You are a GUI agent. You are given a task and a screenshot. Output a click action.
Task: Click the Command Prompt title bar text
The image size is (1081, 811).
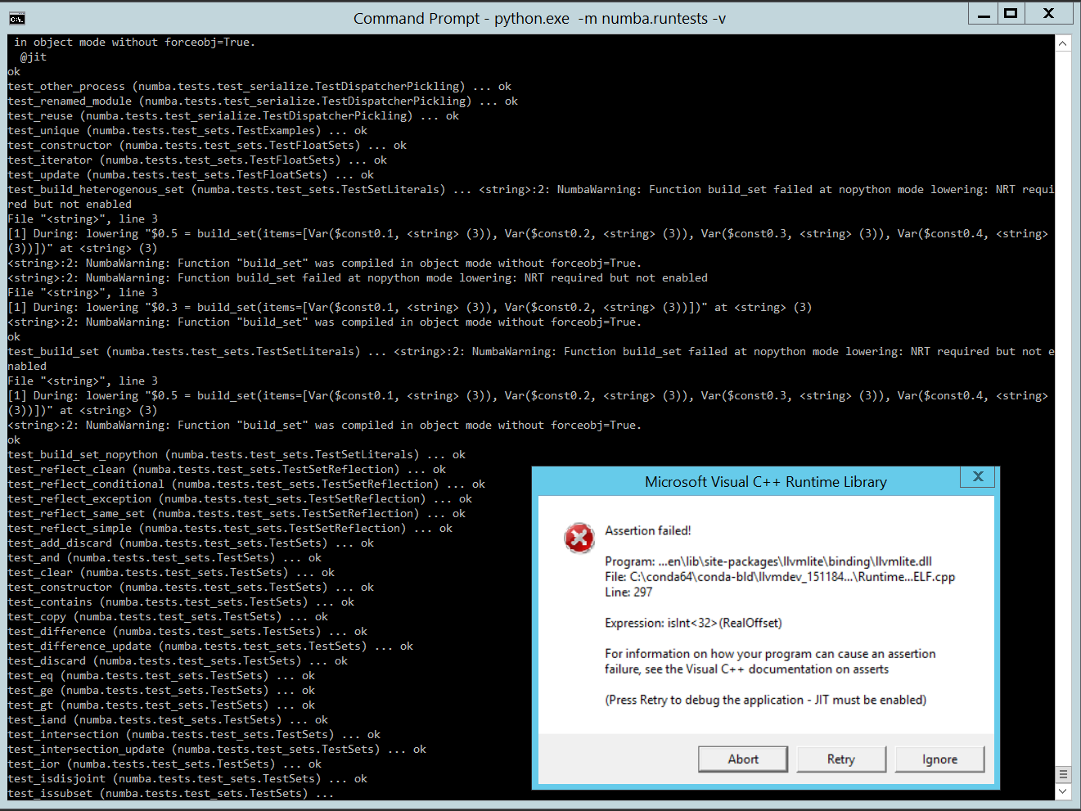click(539, 18)
